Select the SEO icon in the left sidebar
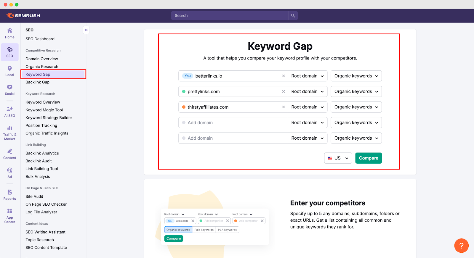 [9, 52]
